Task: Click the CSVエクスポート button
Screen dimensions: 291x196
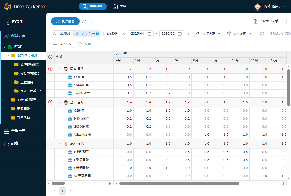Action: [269, 21]
